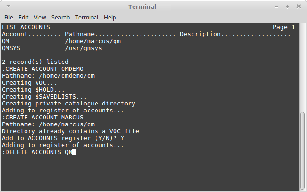Click 'Creating private catalogue directory...' line
This screenshot has width=307, height=192.
coord(74,104)
